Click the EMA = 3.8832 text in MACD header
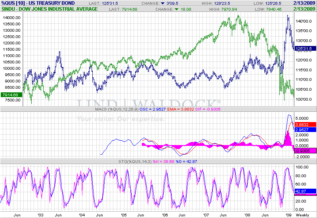 (181, 109)
